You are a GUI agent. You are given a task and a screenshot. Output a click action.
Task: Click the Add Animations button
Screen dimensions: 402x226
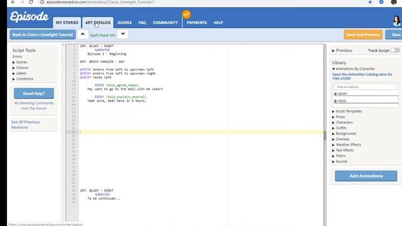pyautogui.click(x=366, y=176)
